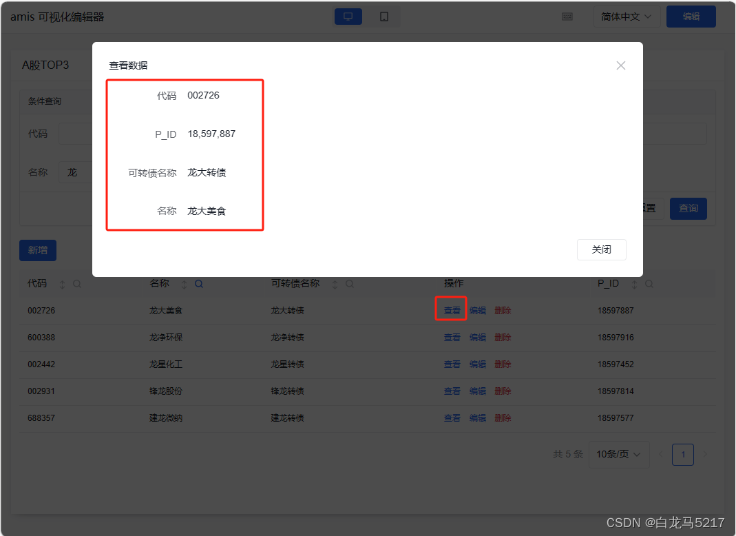The width and height of the screenshot is (736, 536).
Task: Click the 编辑 button in the header
Action: (x=691, y=17)
